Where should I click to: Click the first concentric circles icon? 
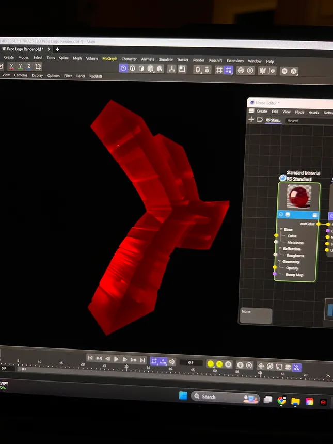241,71
